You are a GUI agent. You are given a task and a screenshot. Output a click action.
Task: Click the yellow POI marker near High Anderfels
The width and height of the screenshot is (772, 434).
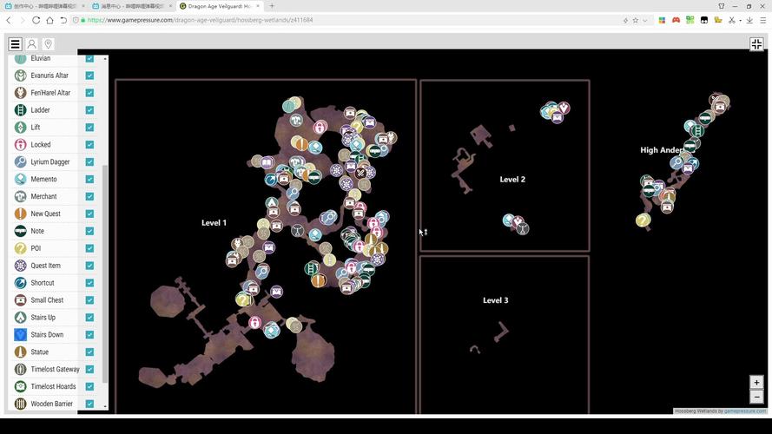pyautogui.click(x=643, y=220)
